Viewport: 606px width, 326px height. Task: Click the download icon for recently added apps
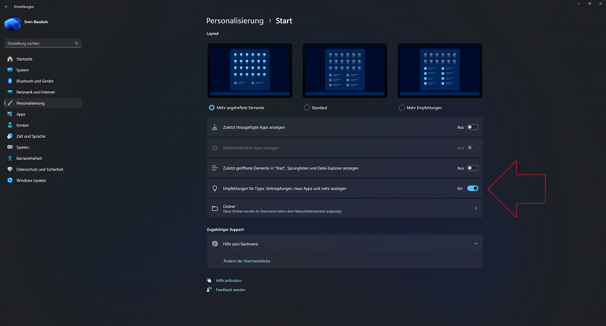[x=214, y=127]
